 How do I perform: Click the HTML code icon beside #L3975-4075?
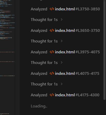(52, 52)
